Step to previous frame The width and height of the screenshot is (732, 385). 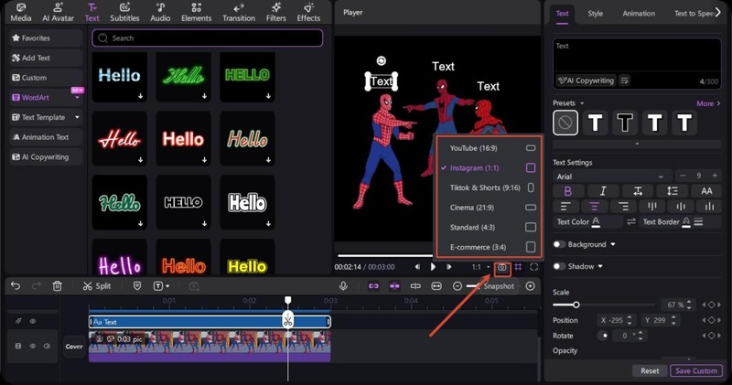pyautogui.click(x=417, y=267)
